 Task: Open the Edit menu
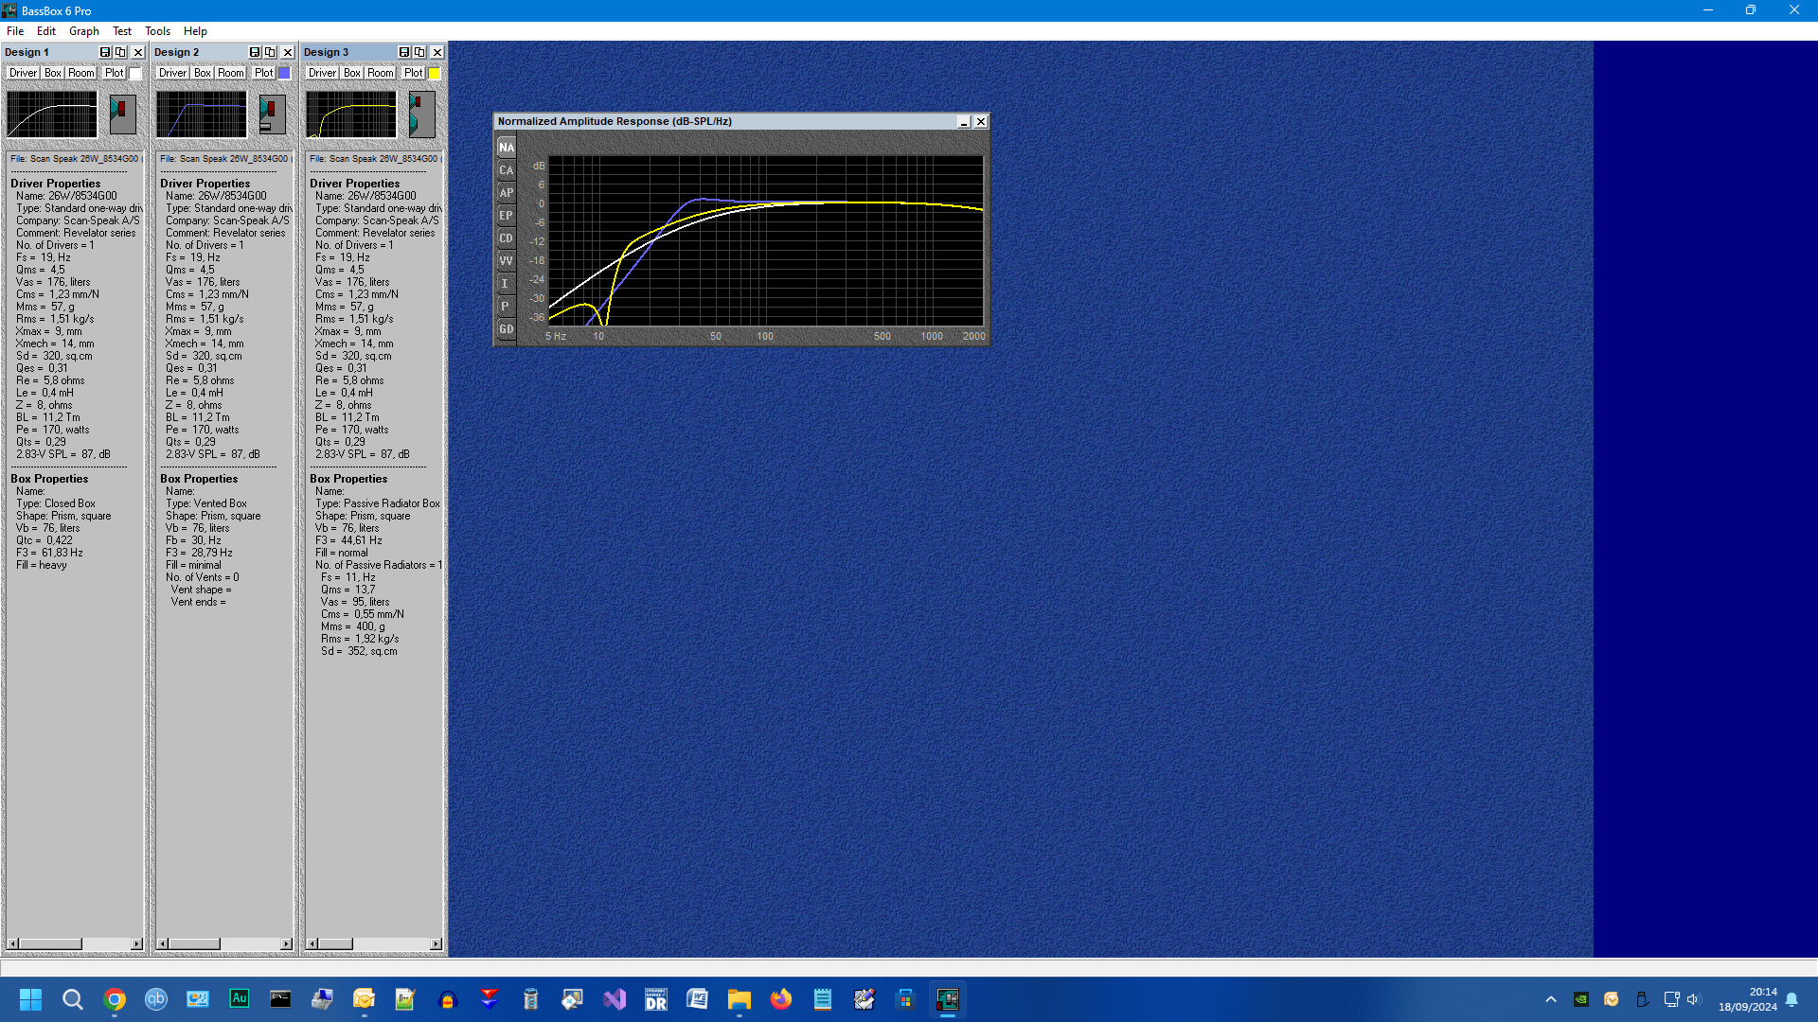tap(46, 31)
